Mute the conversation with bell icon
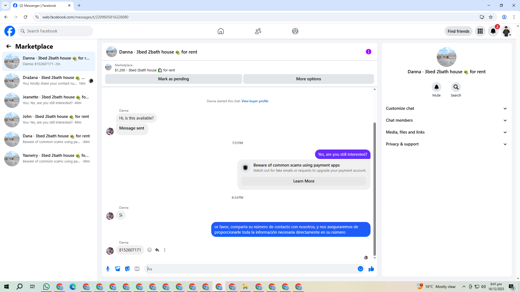 pyautogui.click(x=437, y=87)
